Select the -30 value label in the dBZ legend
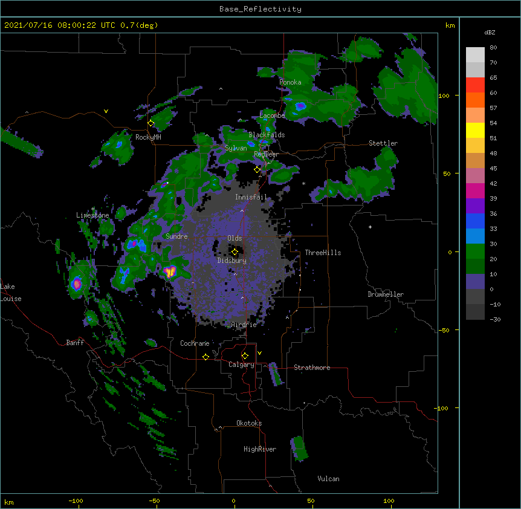The height and width of the screenshot is (509, 521). click(495, 320)
